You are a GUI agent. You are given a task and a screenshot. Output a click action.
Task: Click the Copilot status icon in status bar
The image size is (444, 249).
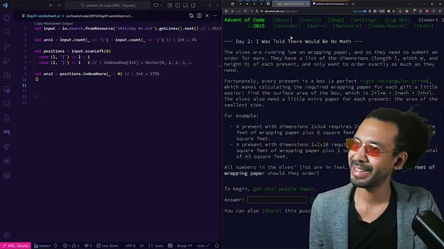[170, 245]
